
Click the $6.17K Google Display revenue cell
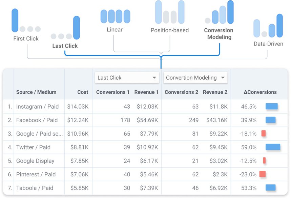(x=149, y=161)
